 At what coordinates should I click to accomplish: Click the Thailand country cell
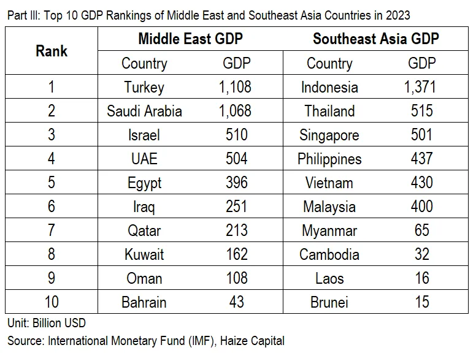[329, 111]
